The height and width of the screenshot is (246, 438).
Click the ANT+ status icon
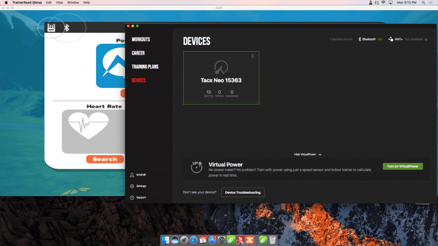tap(391, 39)
